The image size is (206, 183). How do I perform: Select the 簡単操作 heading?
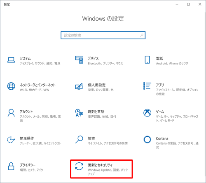coord(27,138)
